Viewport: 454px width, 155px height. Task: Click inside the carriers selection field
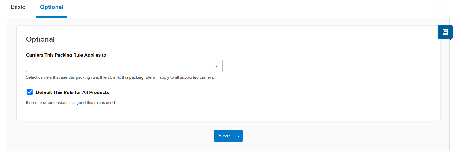[120, 66]
